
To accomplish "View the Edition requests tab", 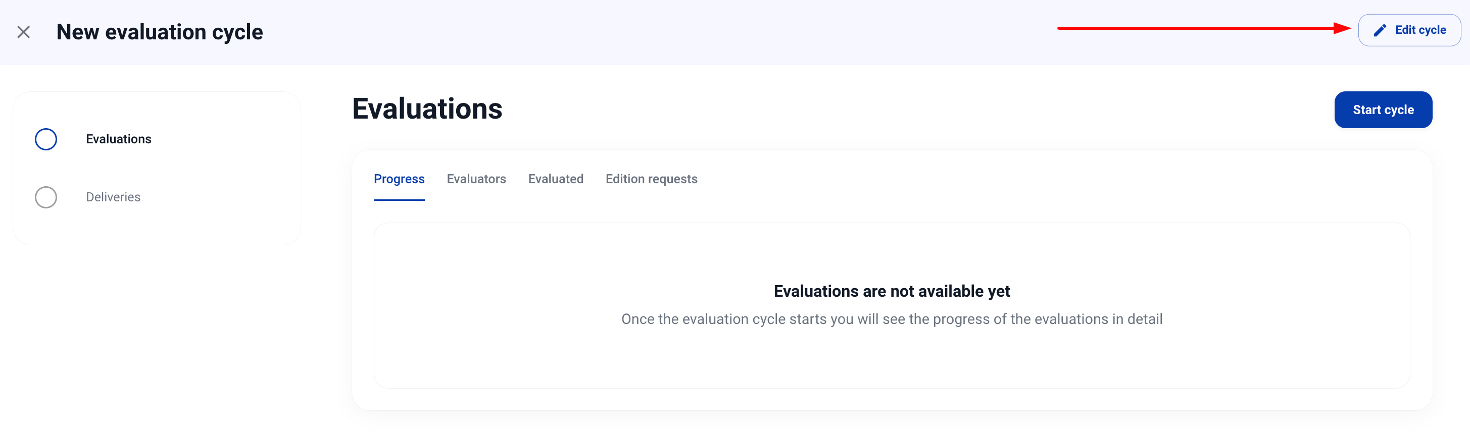I will pos(651,179).
